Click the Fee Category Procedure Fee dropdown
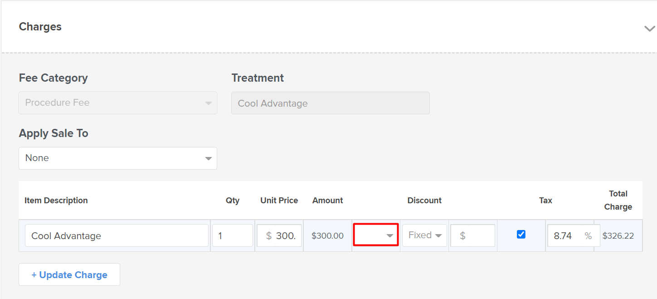This screenshot has height=299, width=657. 118,103
